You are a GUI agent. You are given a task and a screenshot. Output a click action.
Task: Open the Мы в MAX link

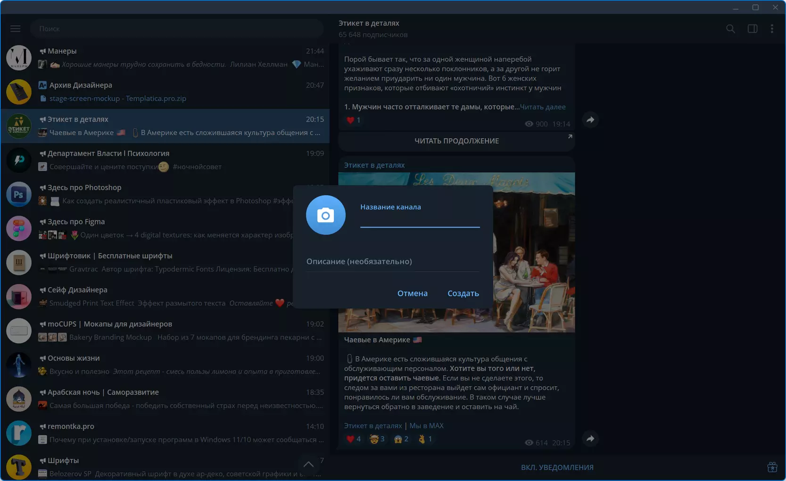pos(427,426)
